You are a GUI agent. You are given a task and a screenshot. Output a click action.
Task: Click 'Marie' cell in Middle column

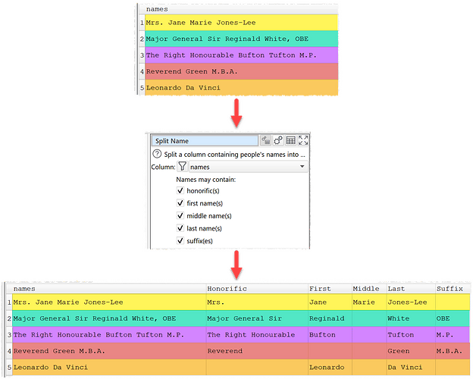point(369,302)
